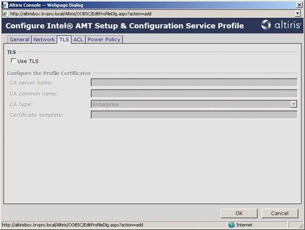
Task: Click the Altiris Console title bar icon
Action: [x=5, y=5]
